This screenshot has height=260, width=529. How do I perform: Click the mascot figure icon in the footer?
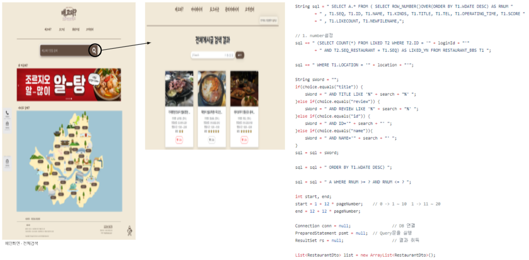coord(129,230)
